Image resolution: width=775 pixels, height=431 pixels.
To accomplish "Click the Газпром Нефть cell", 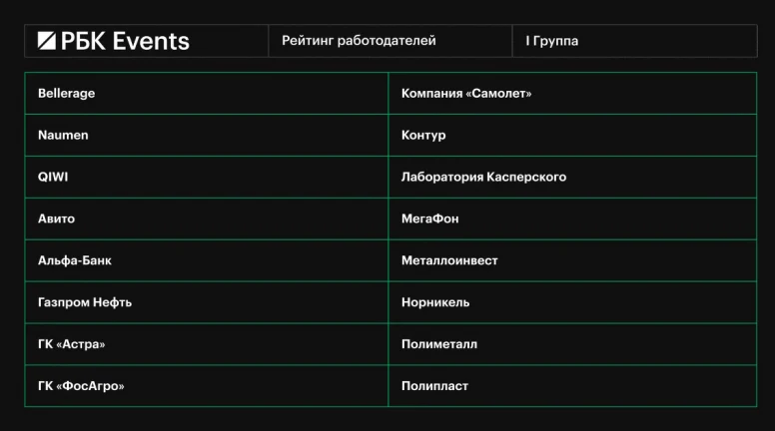I will 207,302.
